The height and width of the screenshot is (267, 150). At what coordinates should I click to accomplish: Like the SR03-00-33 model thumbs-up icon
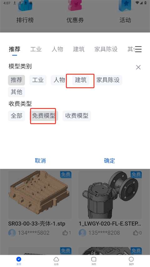(65, 233)
